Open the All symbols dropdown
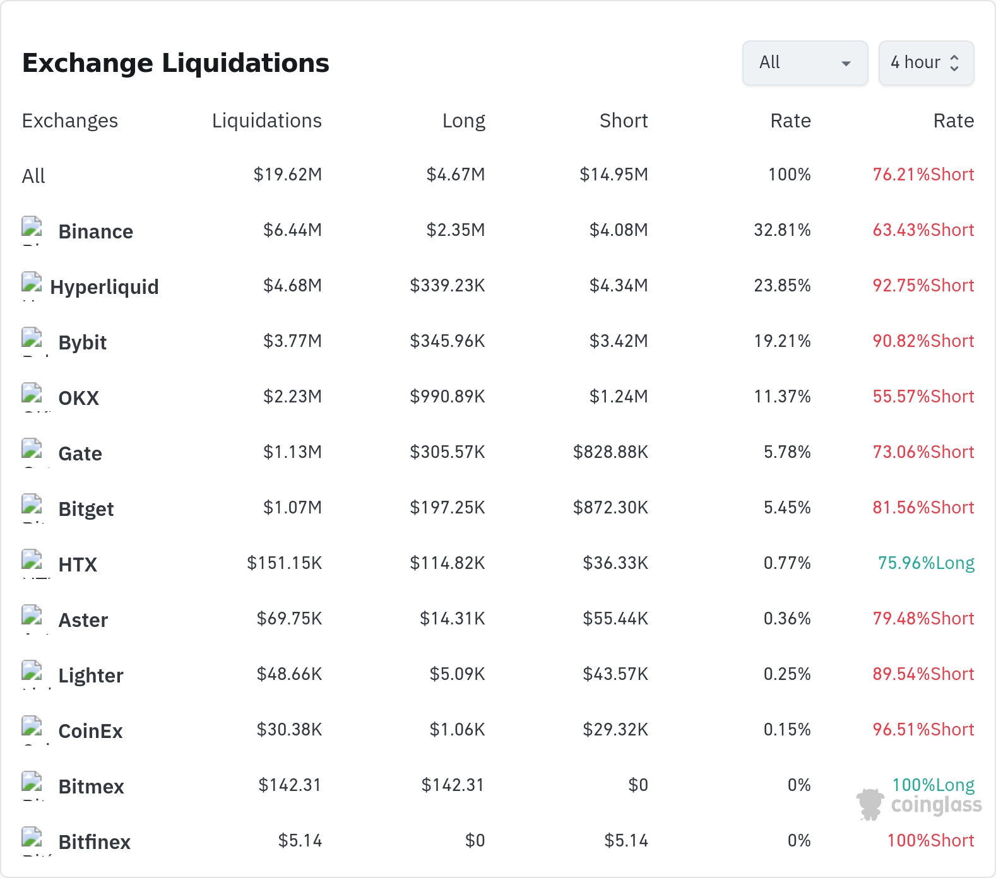Viewport: 996px width, 878px height. pos(805,63)
